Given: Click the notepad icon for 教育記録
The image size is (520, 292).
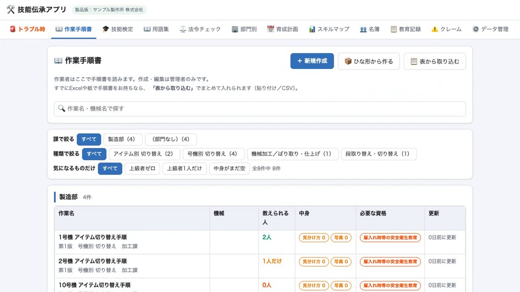Looking at the screenshot, I should pos(394,29).
